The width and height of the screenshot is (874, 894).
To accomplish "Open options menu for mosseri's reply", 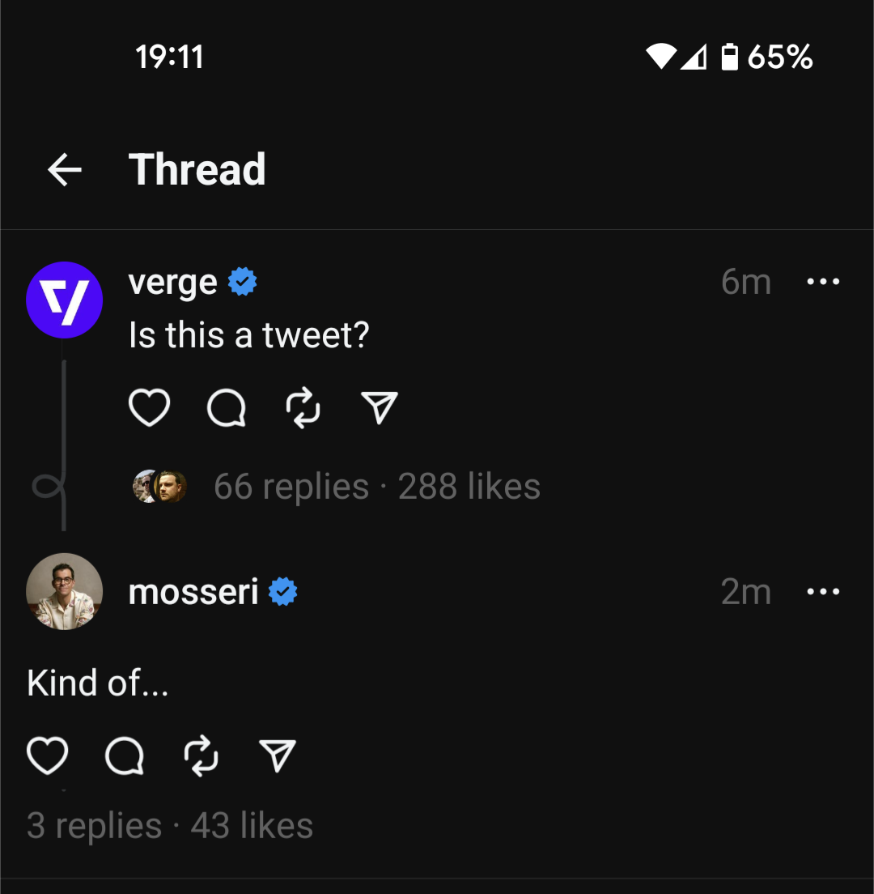I will [x=823, y=591].
